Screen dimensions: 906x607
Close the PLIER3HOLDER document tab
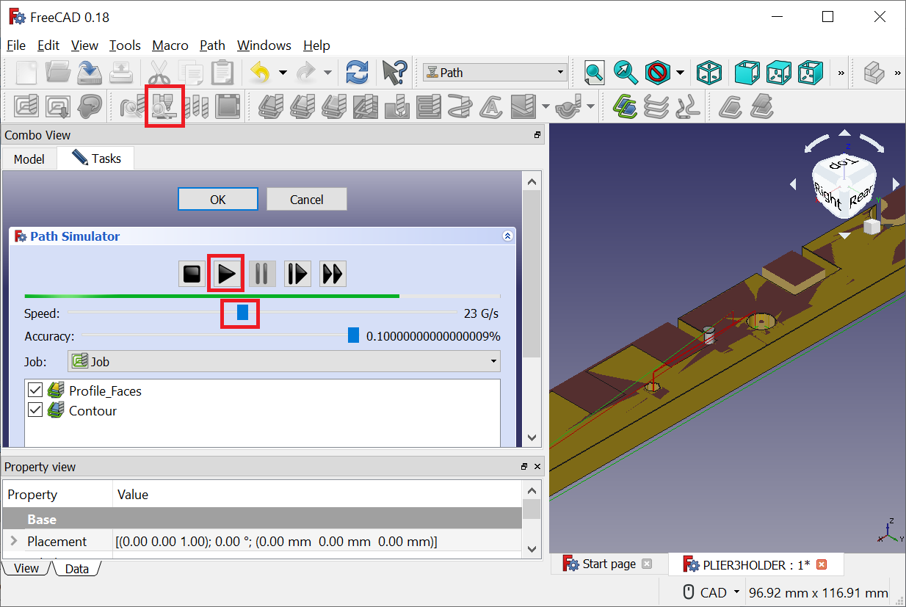coord(822,564)
